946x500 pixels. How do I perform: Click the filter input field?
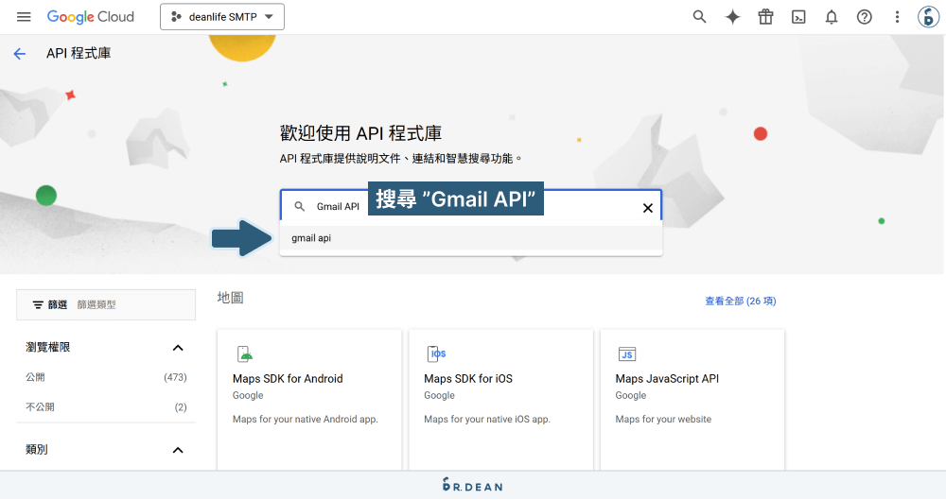click(x=106, y=304)
